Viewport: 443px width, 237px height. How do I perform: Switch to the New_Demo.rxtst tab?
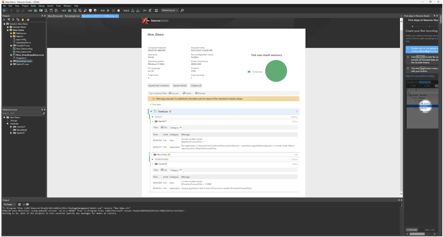[55, 16]
